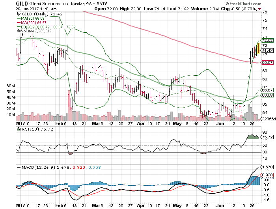Click the black line marker before MACD(12,26,9)
Screen dimensions: 276x209
19,167
